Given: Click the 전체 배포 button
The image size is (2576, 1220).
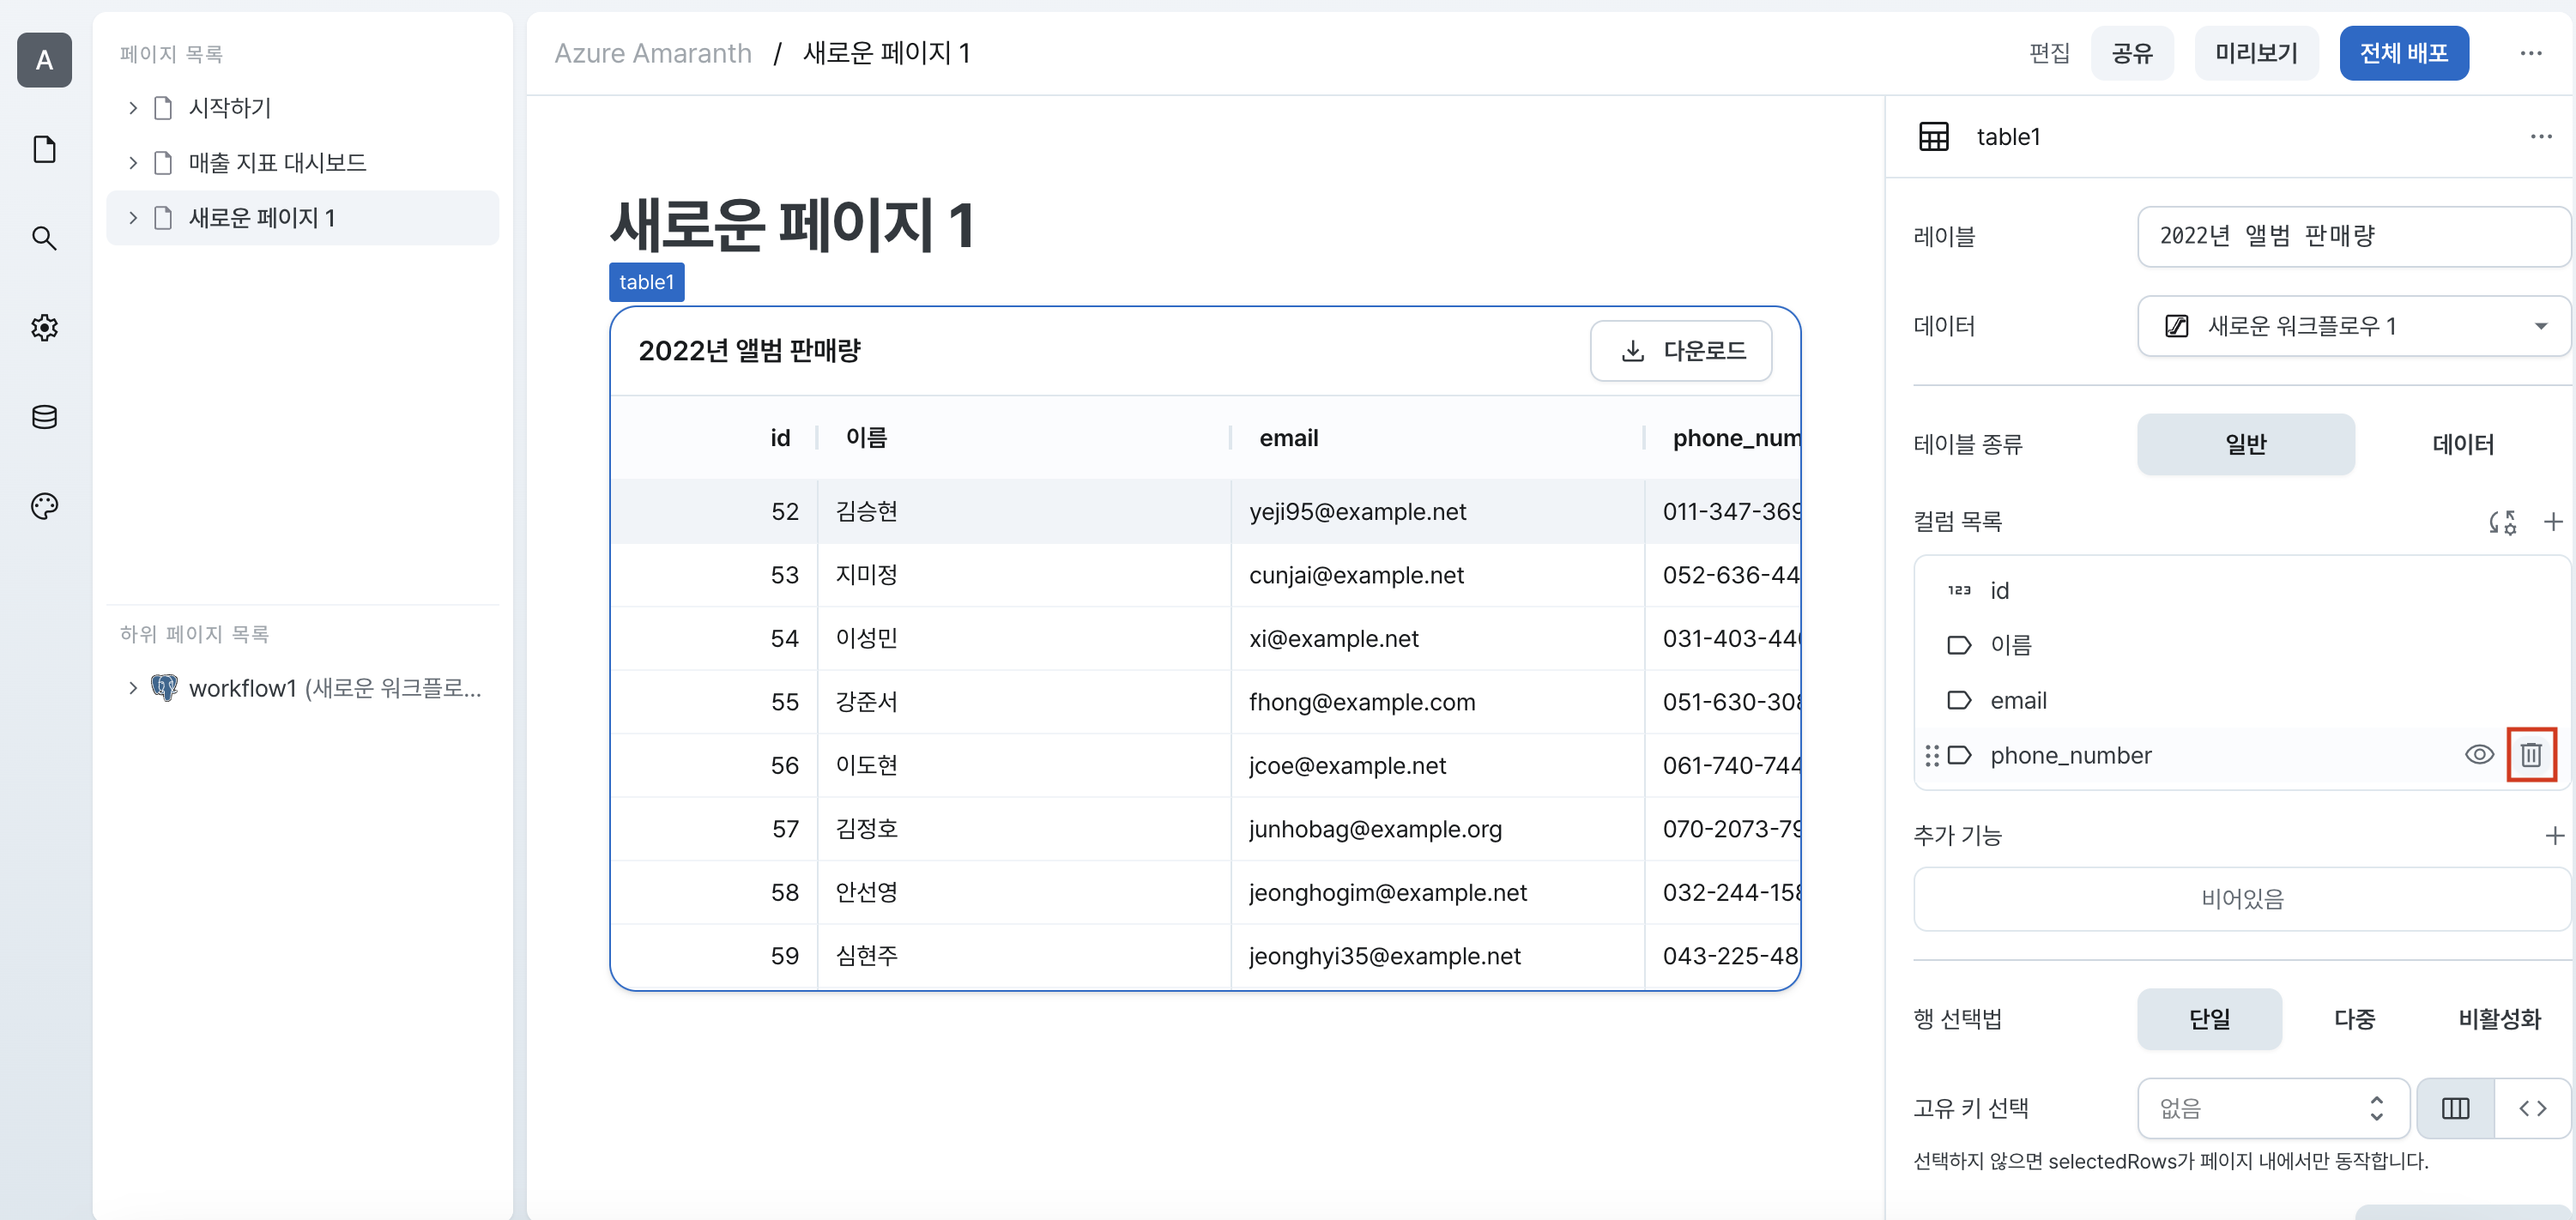Looking at the screenshot, I should pos(2403,53).
